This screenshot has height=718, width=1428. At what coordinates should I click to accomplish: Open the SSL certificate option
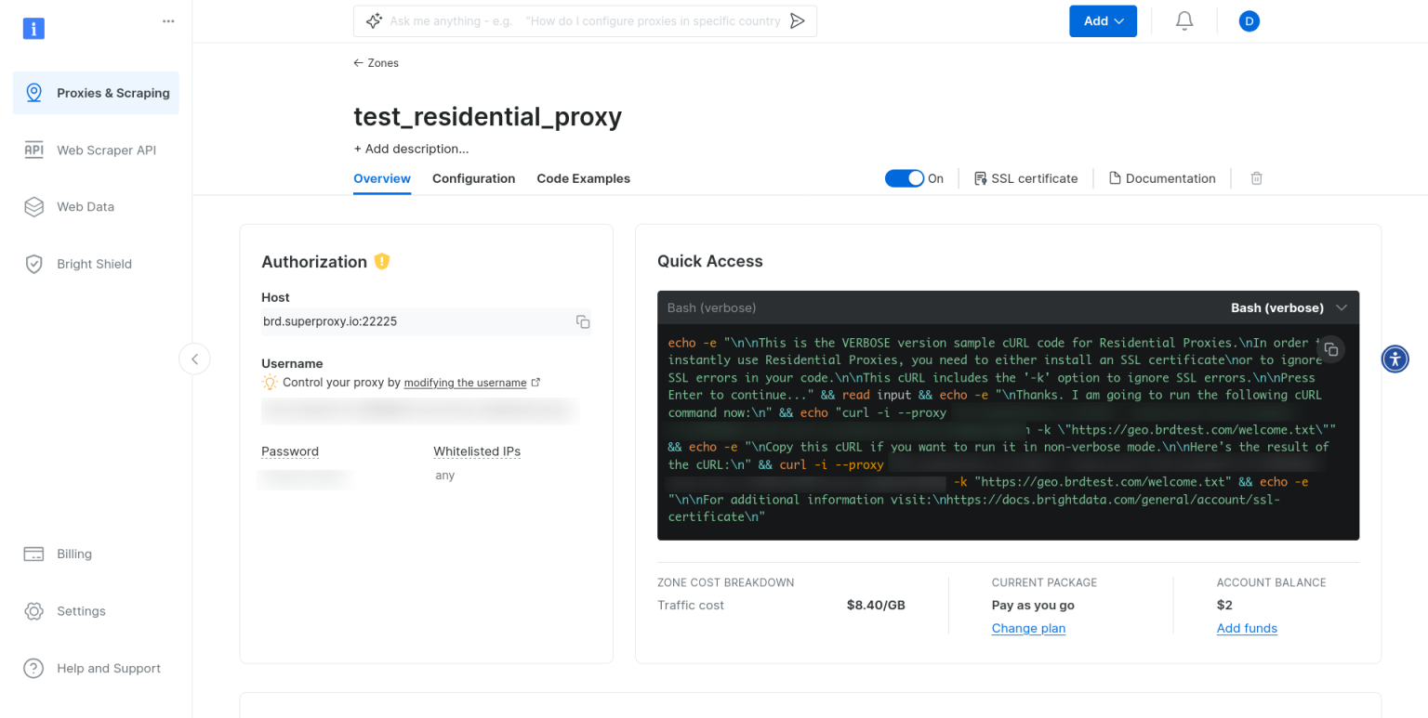(x=1025, y=177)
